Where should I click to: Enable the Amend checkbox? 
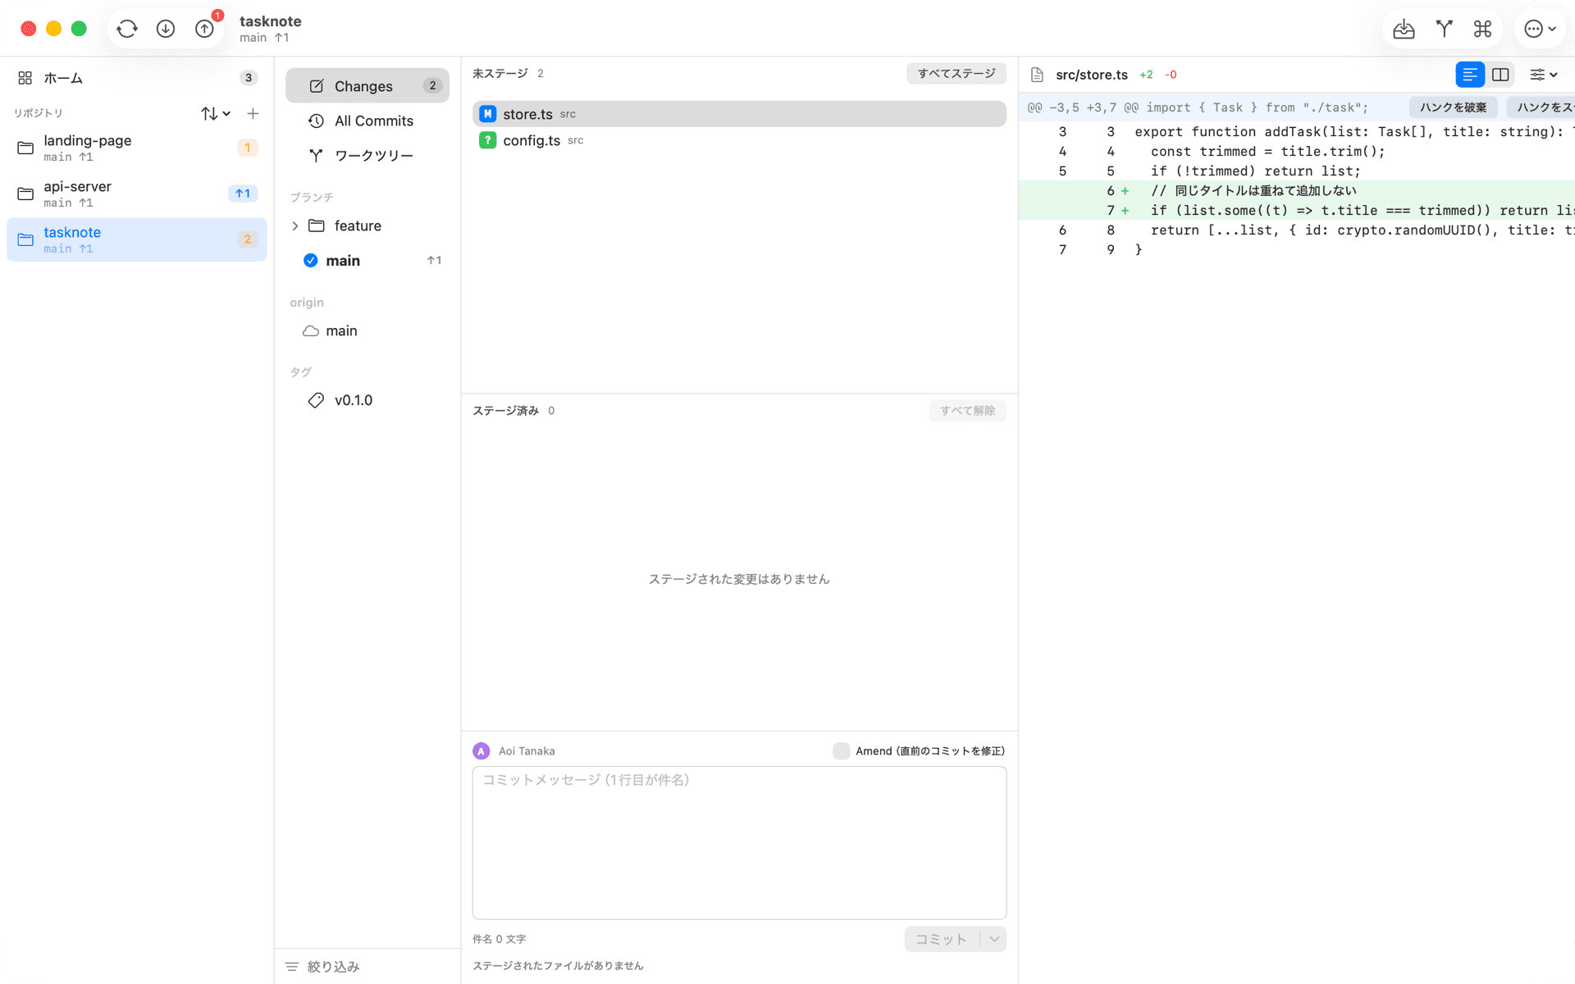pos(841,751)
